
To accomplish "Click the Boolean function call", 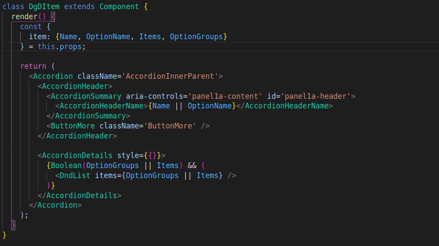I will click(66, 165).
